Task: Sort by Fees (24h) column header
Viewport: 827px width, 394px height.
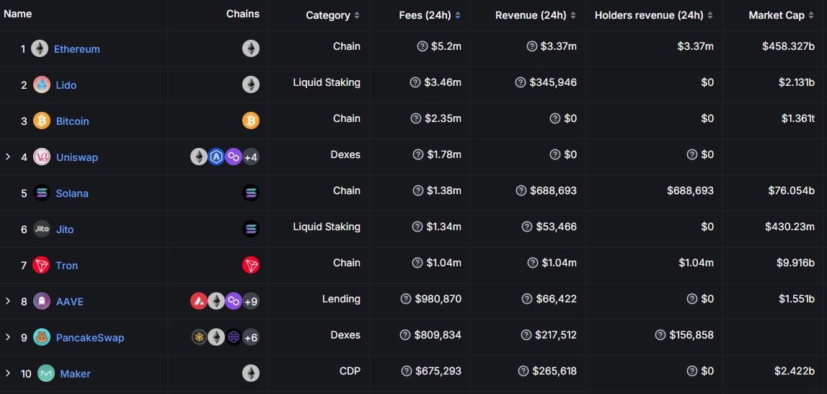Action: pyautogui.click(x=430, y=15)
